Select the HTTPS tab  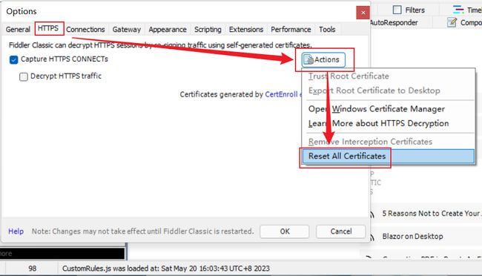click(48, 29)
